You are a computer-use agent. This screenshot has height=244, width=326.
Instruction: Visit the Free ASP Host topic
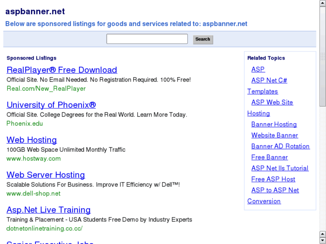pyautogui.click(x=273, y=179)
